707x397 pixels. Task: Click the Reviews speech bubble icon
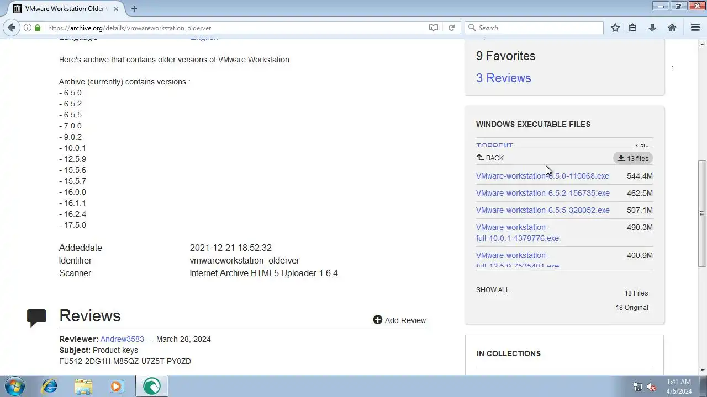click(x=36, y=318)
